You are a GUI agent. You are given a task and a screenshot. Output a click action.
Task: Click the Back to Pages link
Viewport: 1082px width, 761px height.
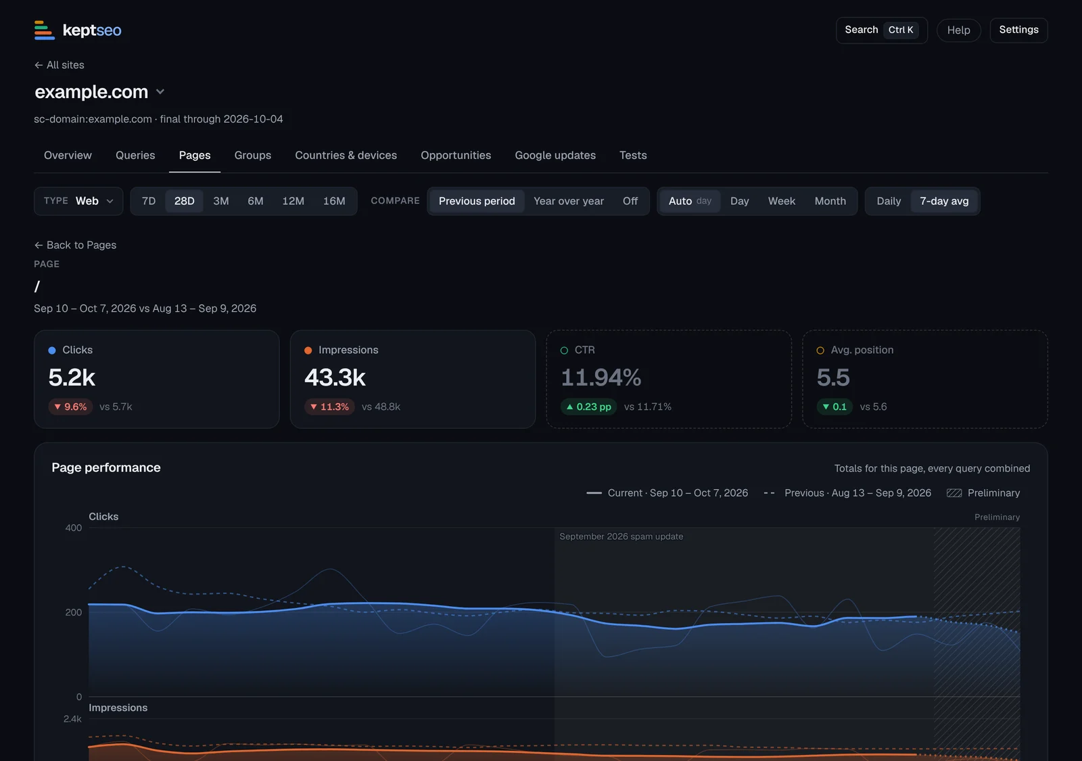click(x=75, y=245)
